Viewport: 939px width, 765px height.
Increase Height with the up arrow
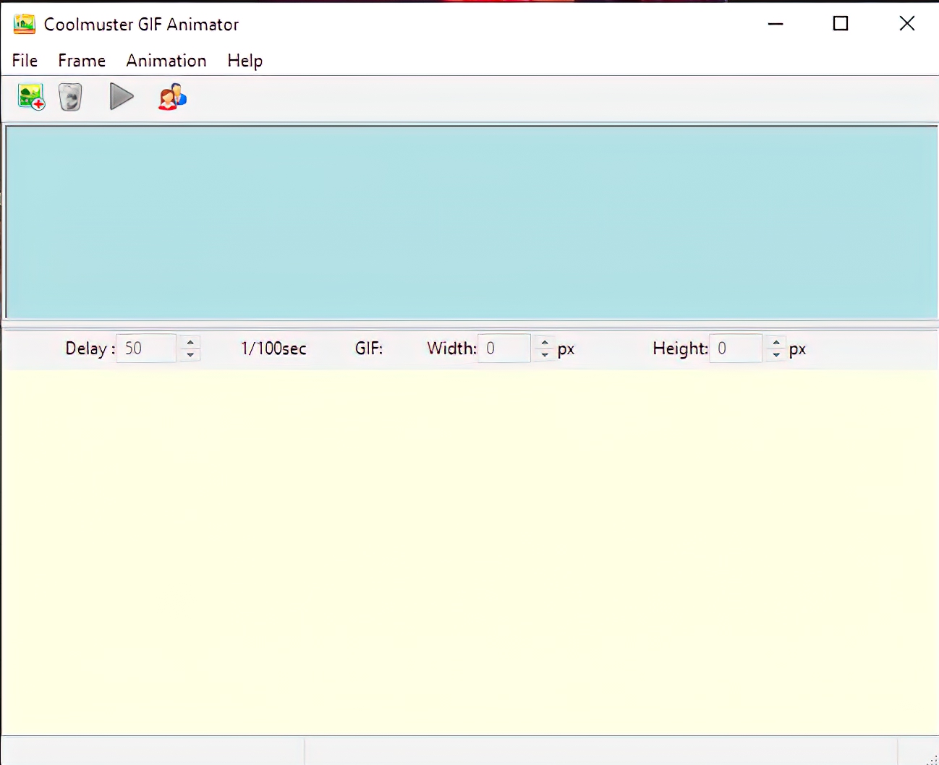pos(776,342)
